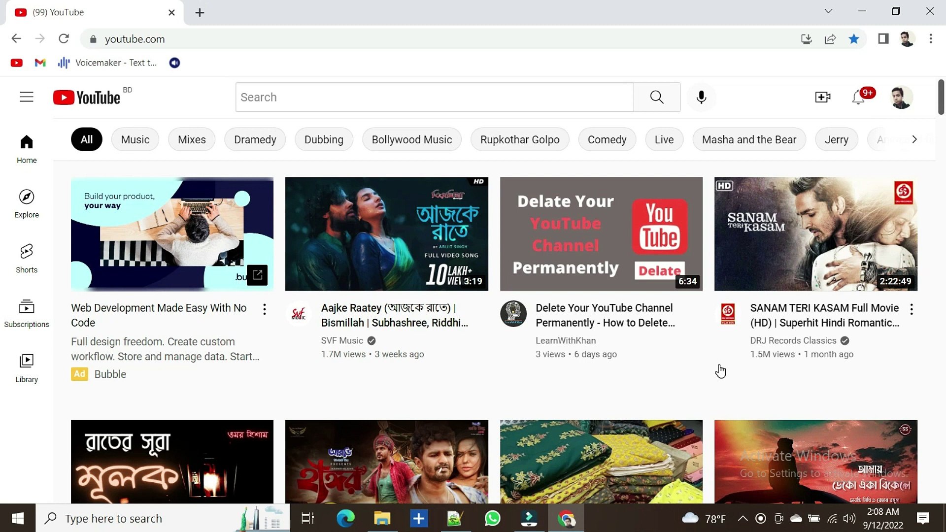Open the Create video upload icon
This screenshot has width=946, height=532.
coord(822,97)
